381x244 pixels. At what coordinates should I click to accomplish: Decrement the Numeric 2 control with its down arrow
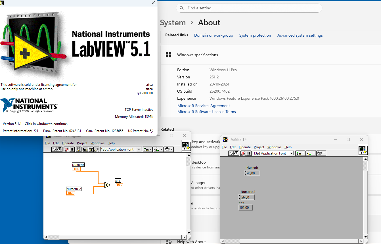tap(239, 199)
